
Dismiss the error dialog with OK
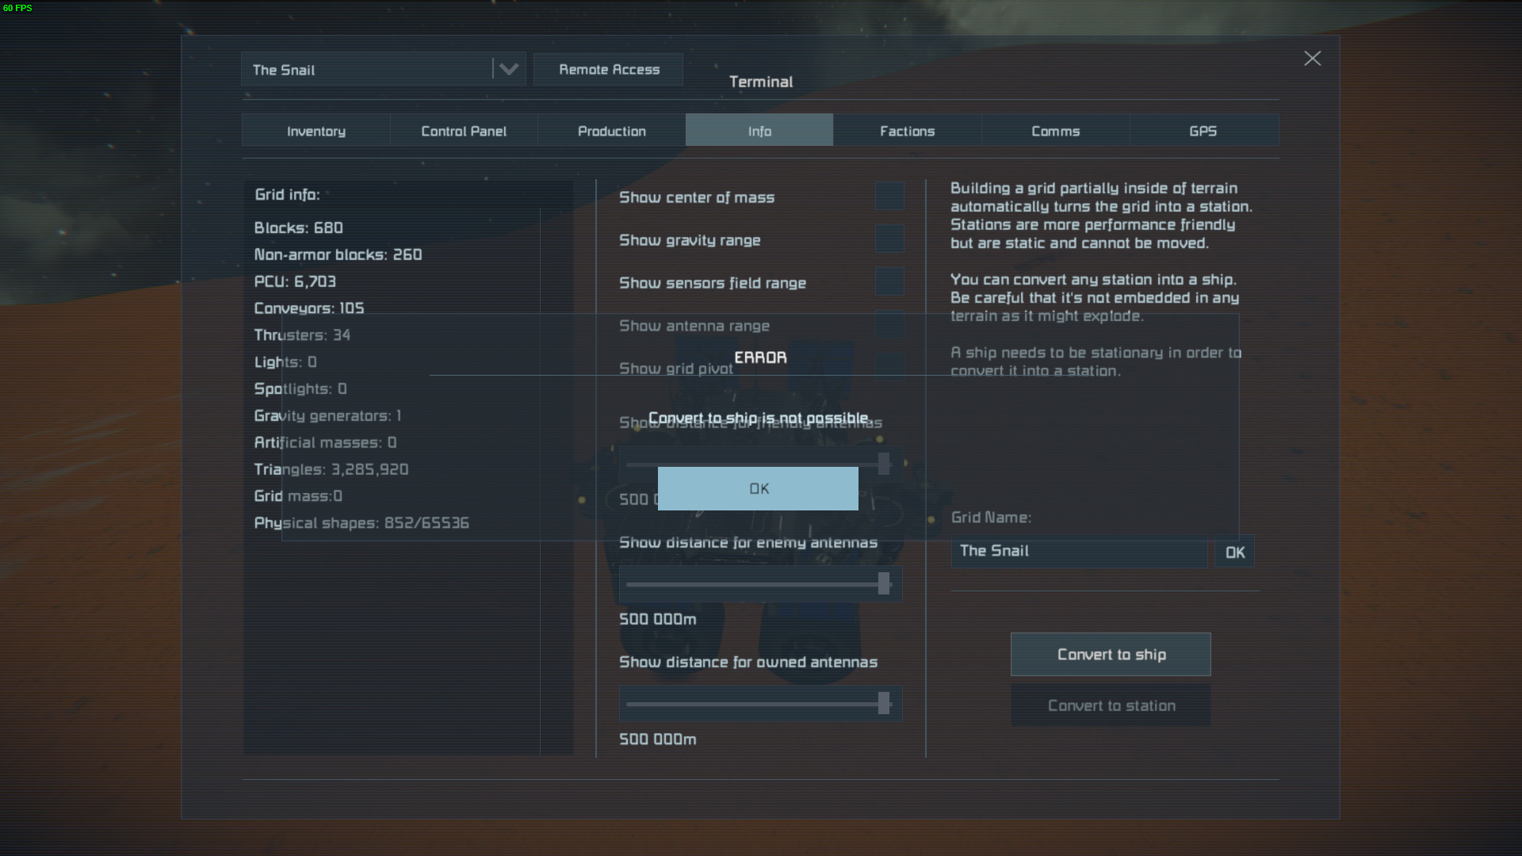[758, 488]
